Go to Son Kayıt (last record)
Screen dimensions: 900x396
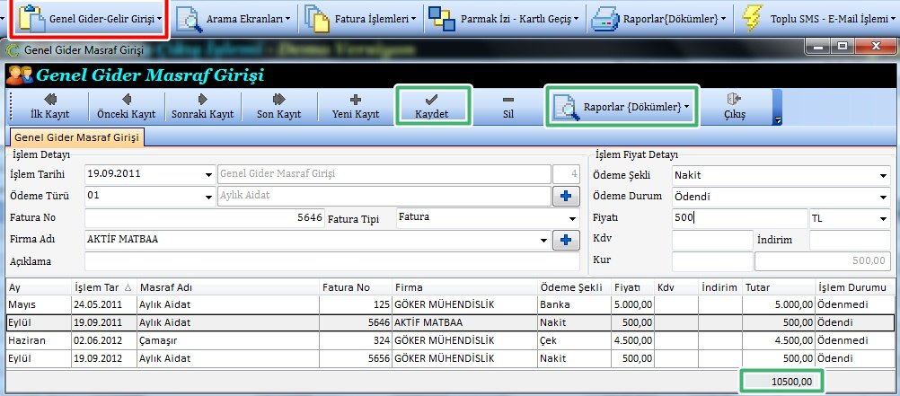coord(278,107)
